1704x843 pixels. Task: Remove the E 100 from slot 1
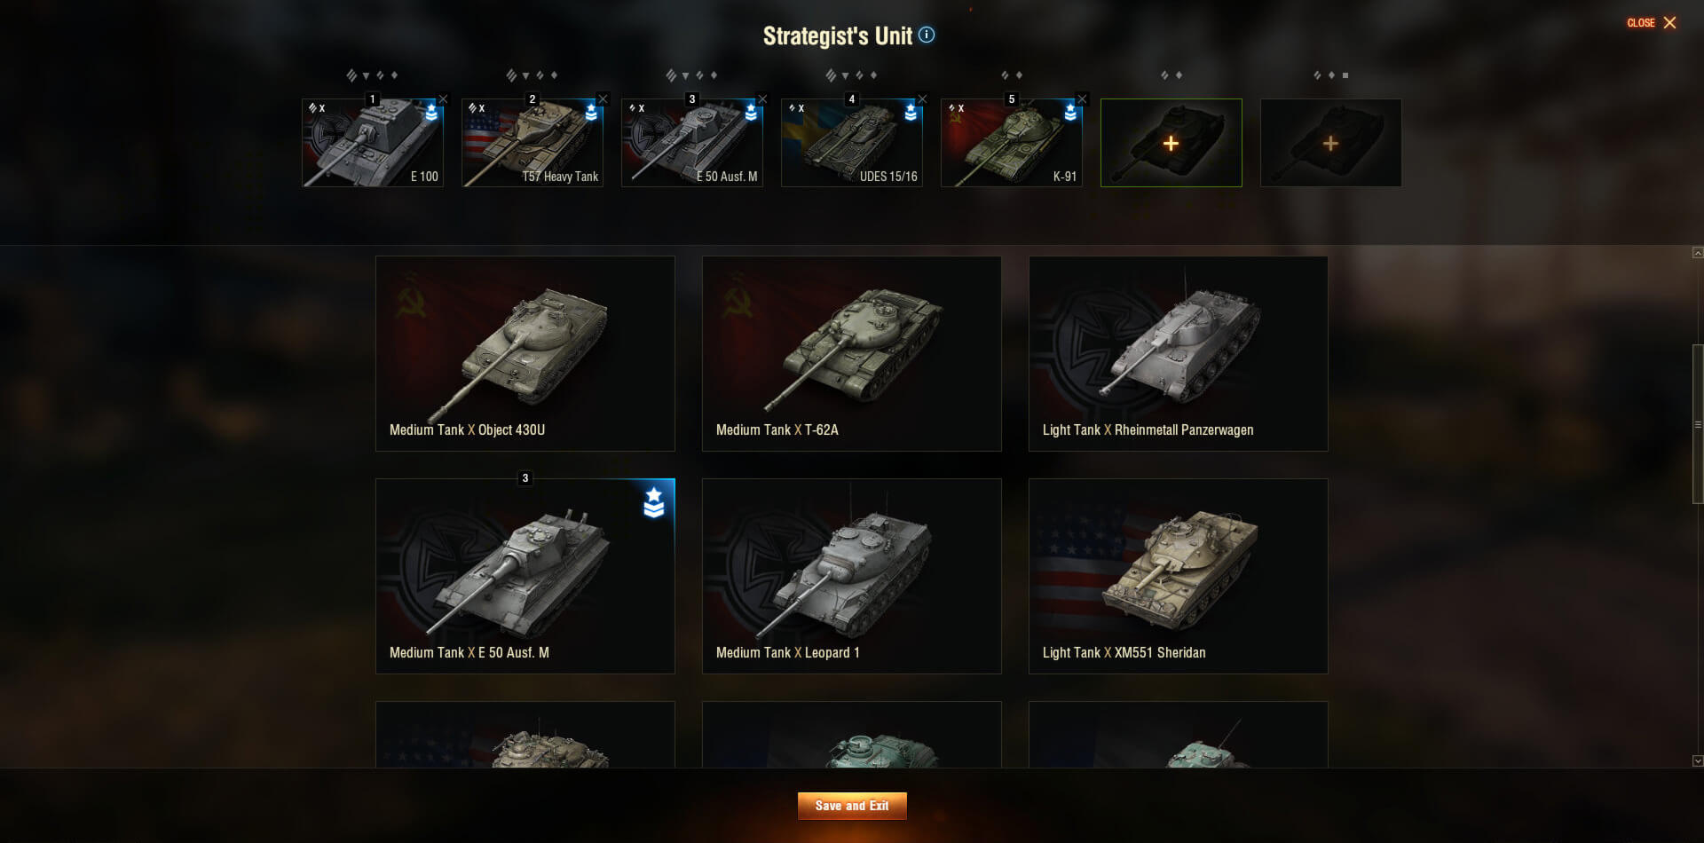tap(443, 99)
